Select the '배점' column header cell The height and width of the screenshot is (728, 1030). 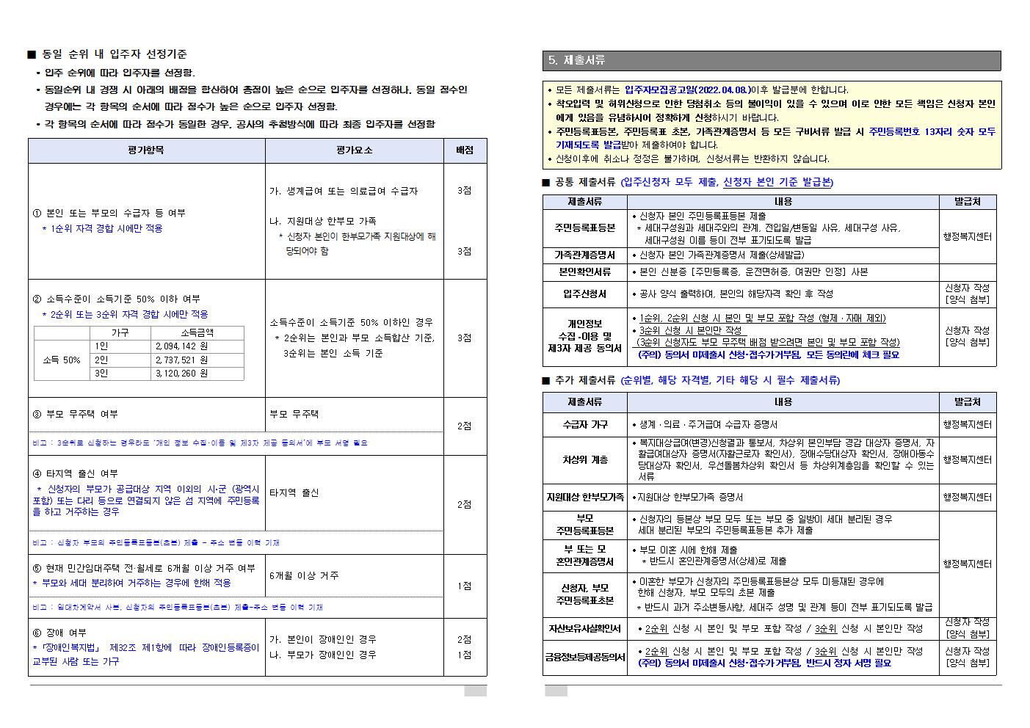click(x=465, y=150)
